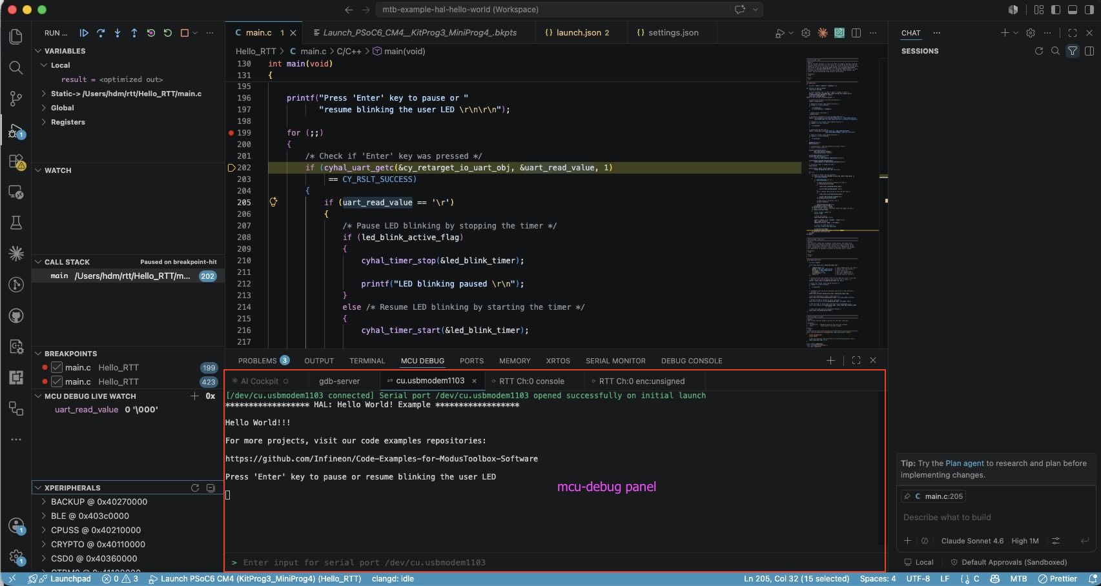Screen dimensions: 1101x586
Task: Toggle the sessions filter funnel
Action: pos(1072,51)
